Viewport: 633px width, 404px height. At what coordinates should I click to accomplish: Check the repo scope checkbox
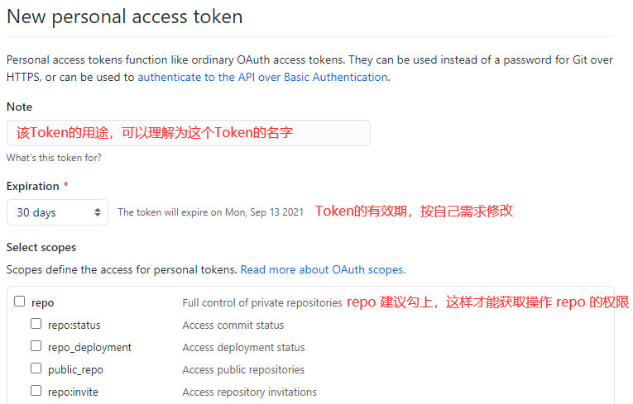pyautogui.click(x=19, y=302)
